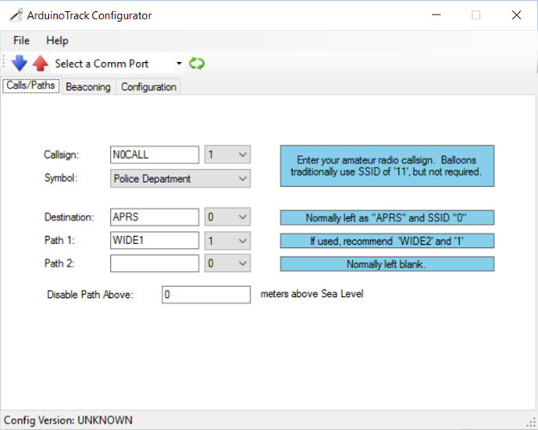Click the WIDE2 recommendation hint box
Viewport: 538px width, 430px height.
click(387, 240)
